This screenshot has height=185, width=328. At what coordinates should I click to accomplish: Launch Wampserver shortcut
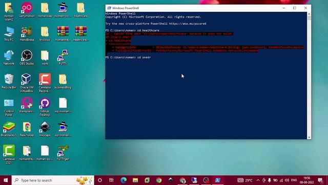(27, 105)
